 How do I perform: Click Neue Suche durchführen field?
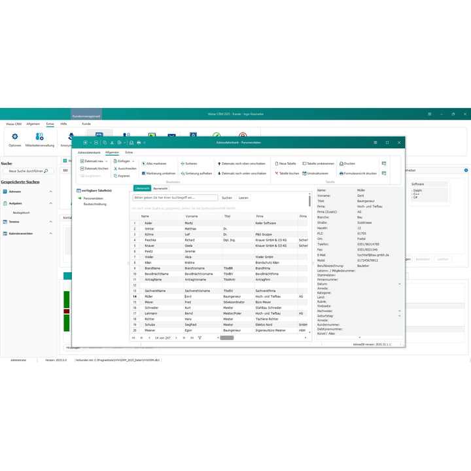pyautogui.click(x=28, y=171)
